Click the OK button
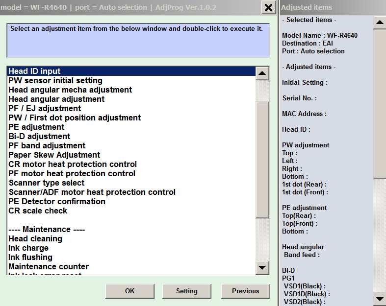The image size is (386, 306). pyautogui.click(x=130, y=291)
